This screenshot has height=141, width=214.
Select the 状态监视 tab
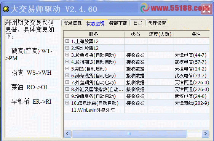(96, 23)
